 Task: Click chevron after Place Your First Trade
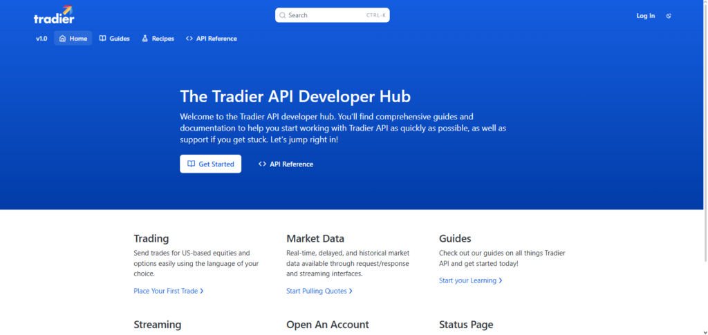[x=202, y=291]
